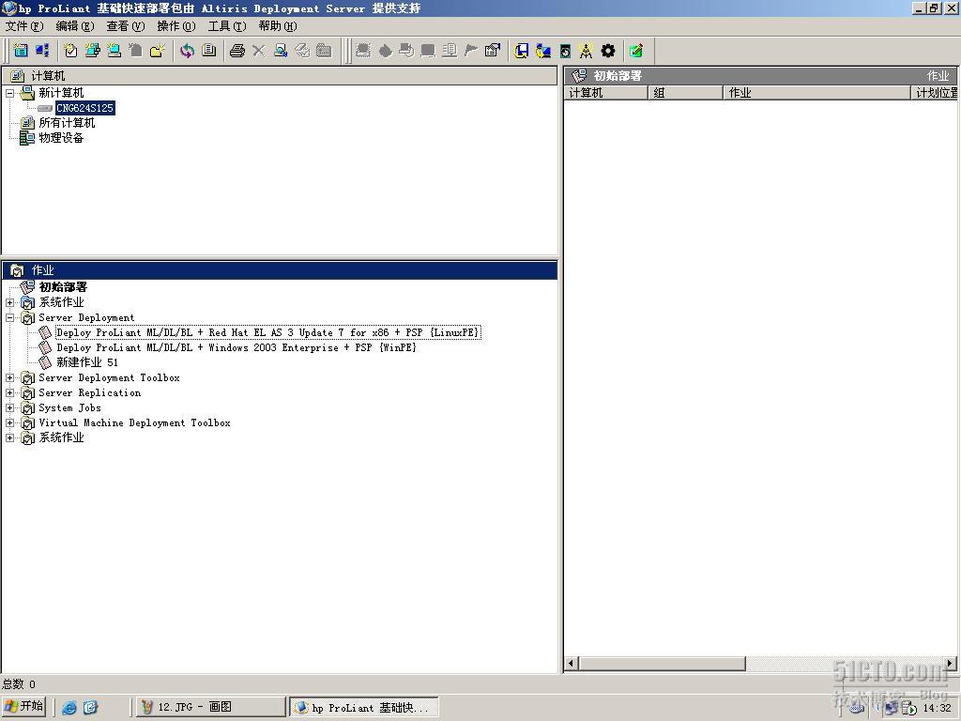The image size is (961, 721).
Task: Open the 文件(F) menu
Action: [x=24, y=26]
